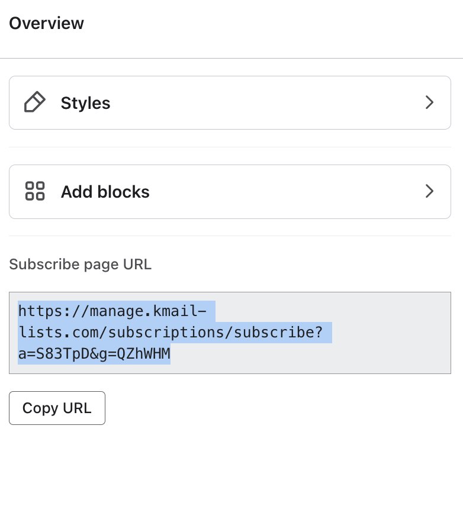The height and width of the screenshot is (522, 463).
Task: Select the Styles row
Action: [x=230, y=102]
